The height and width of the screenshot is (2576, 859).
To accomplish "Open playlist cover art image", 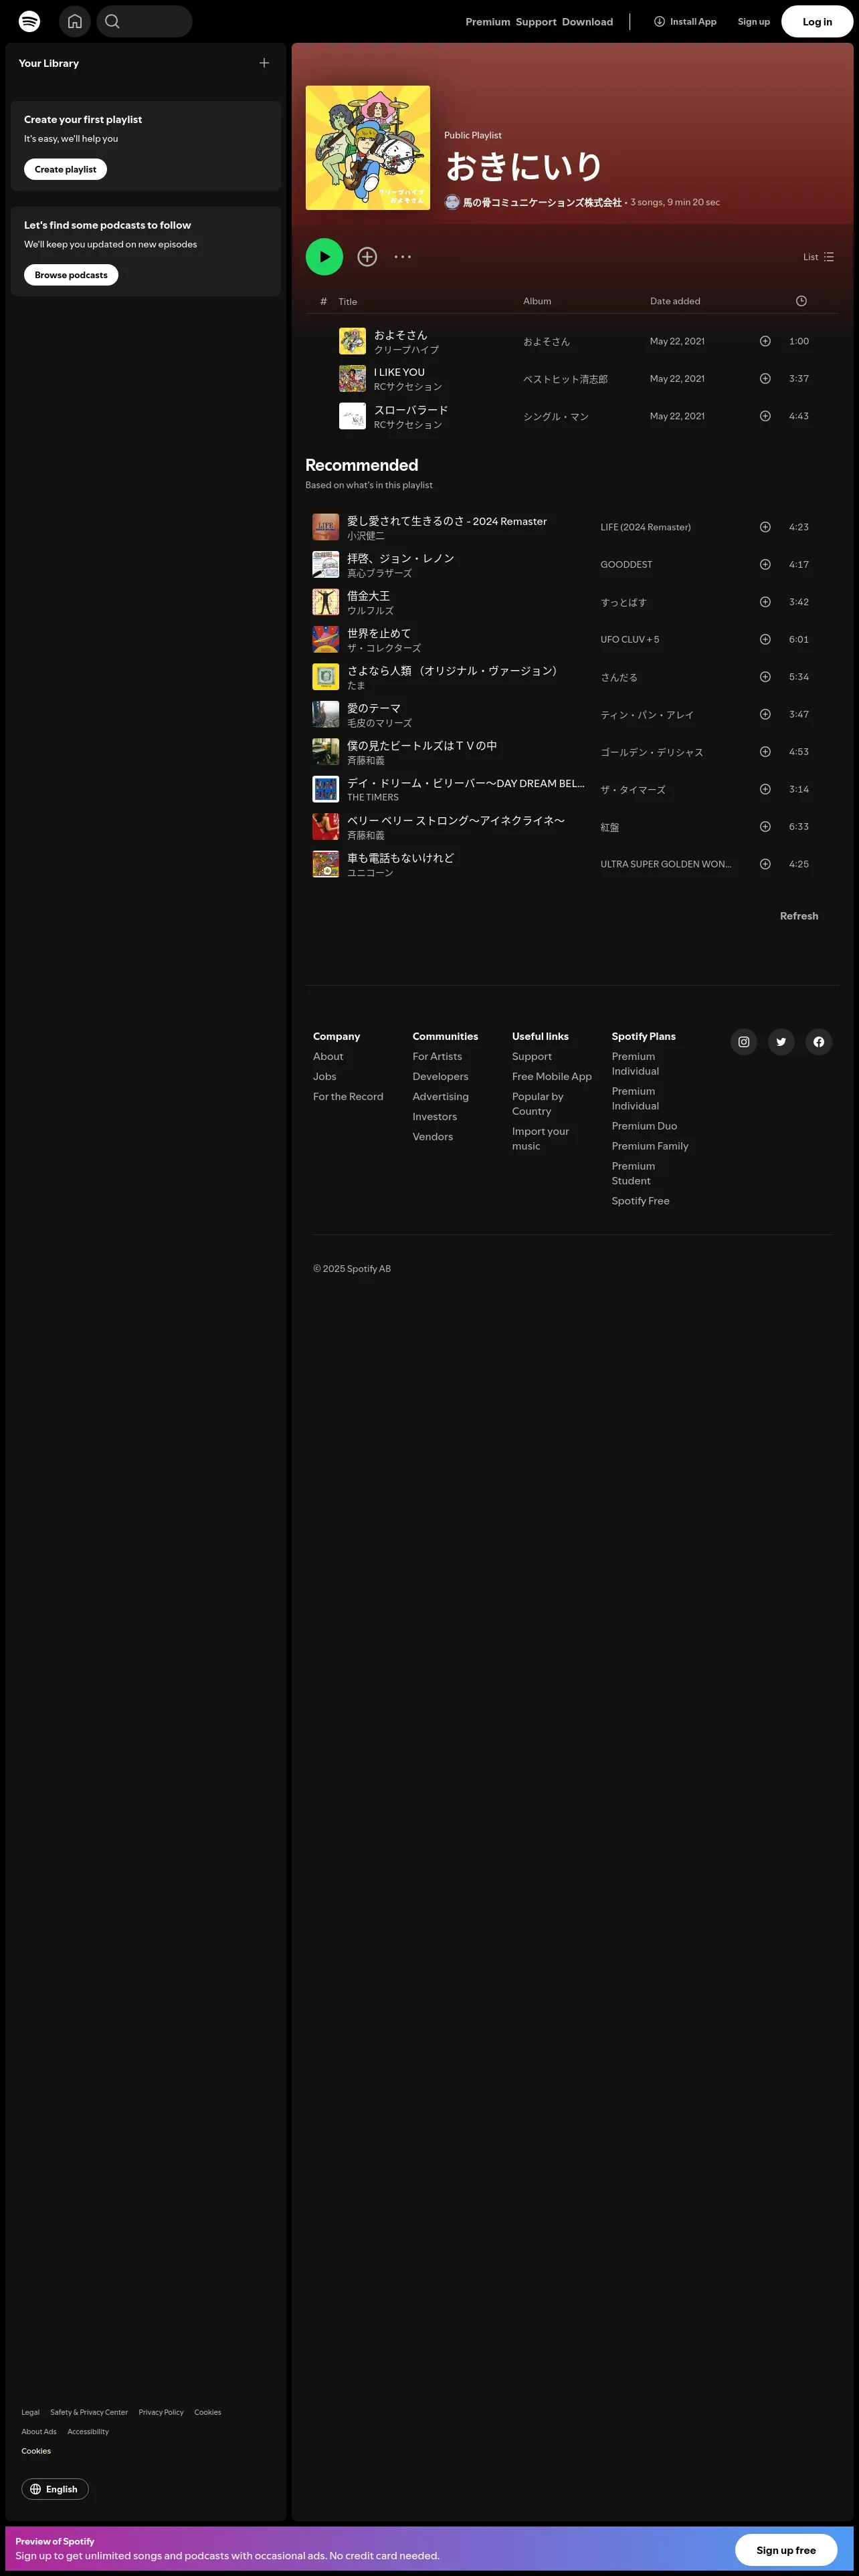I will [368, 148].
